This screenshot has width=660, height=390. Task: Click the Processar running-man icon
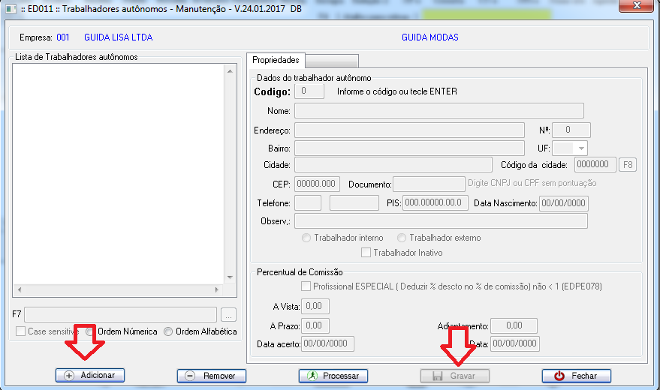tap(313, 376)
